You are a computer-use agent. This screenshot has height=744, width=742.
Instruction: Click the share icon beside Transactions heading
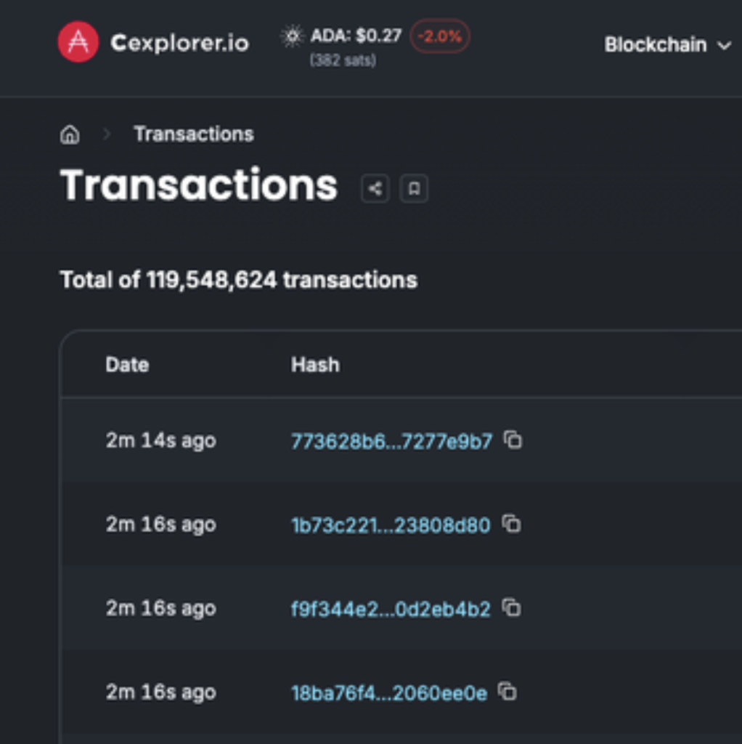click(375, 188)
